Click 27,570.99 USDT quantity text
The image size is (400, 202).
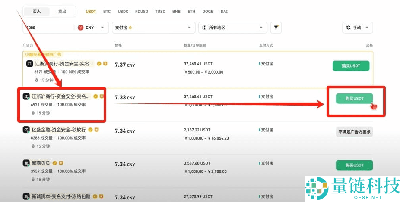198,196
